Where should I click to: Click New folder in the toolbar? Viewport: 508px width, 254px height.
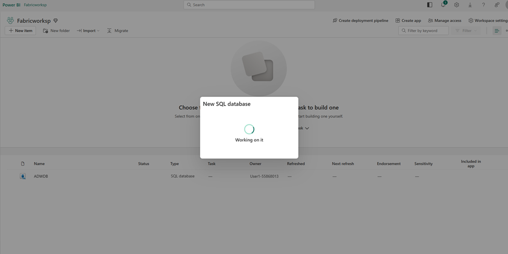[x=56, y=31]
